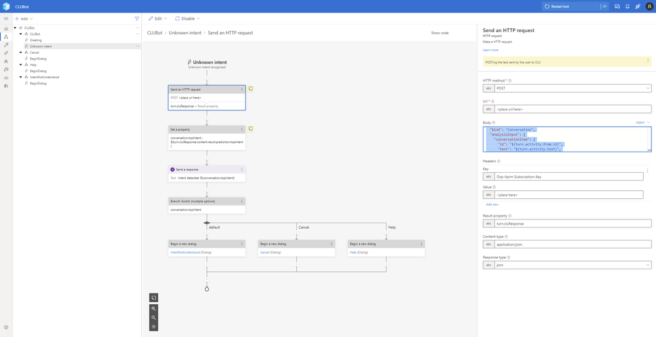Open the notifications bell icon
This screenshot has width=656, height=337.
[x=628, y=7]
